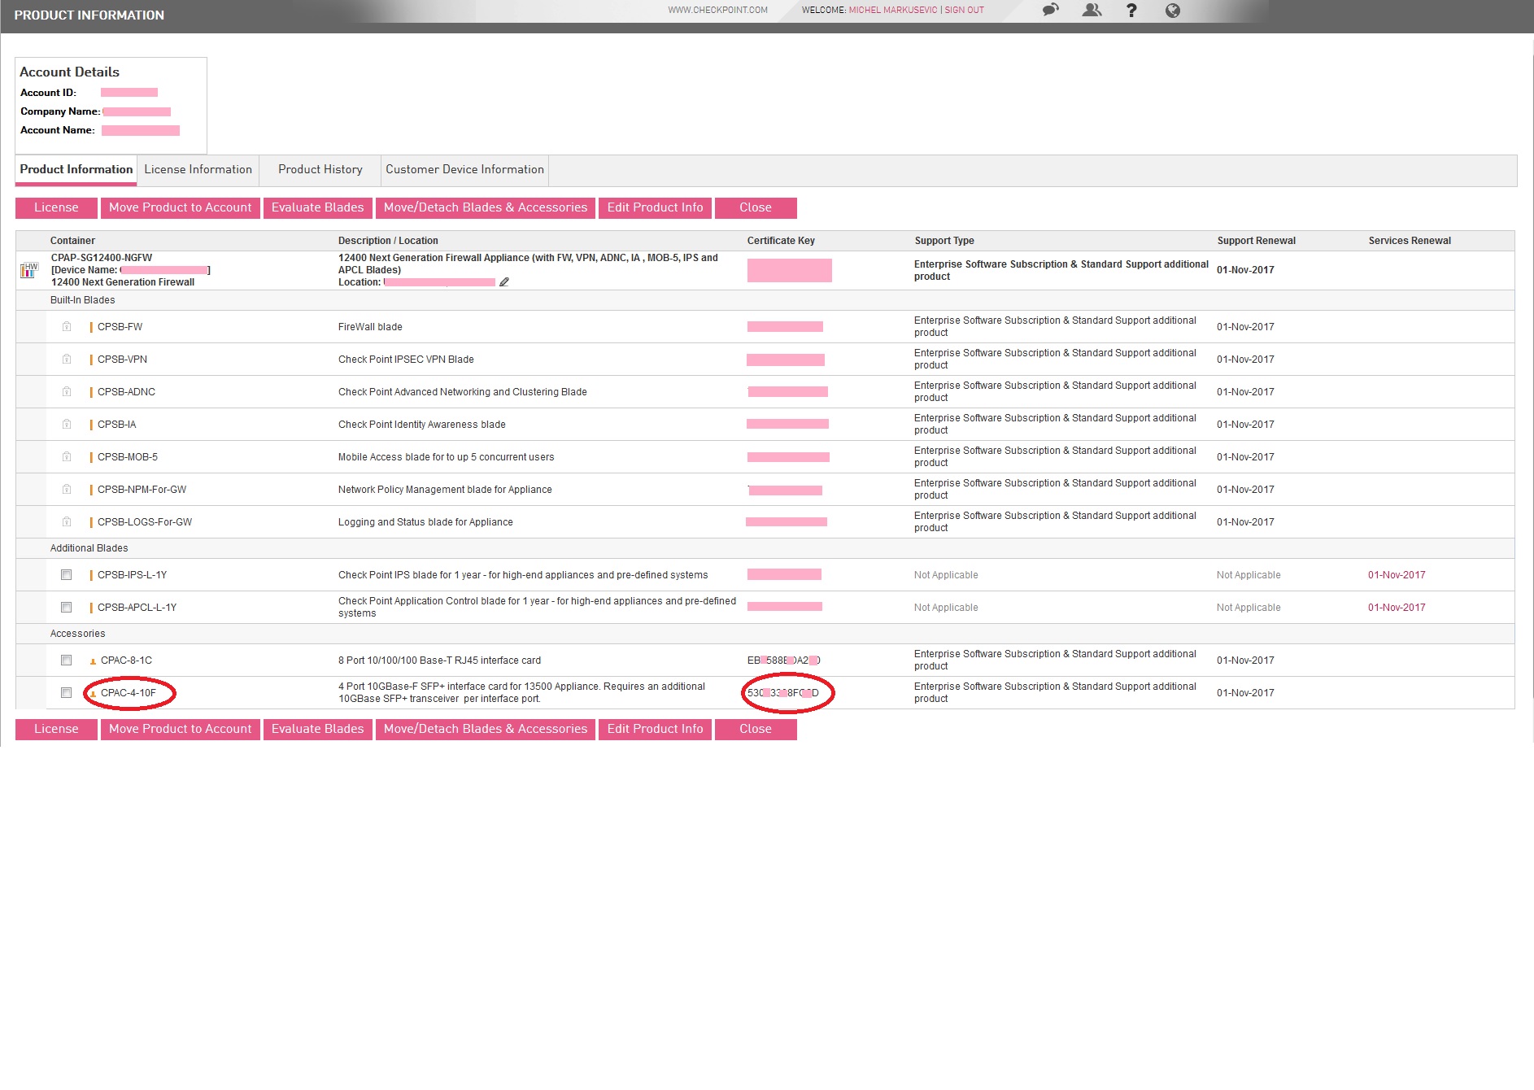Click the HW icon beside CPAP-SG12400-NGFW
Screen dimensions: 1534x1090
(29, 270)
